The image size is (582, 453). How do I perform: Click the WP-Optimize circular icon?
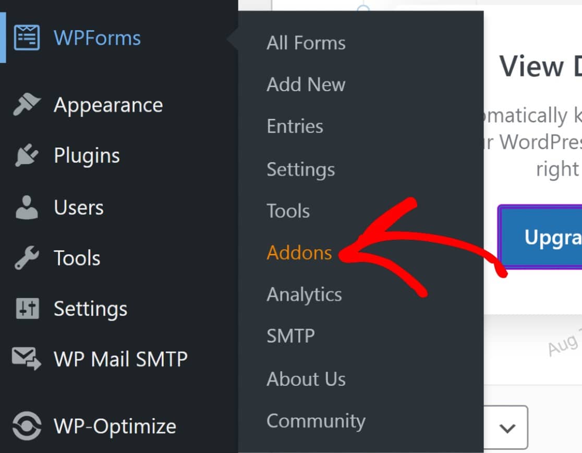coord(27,426)
